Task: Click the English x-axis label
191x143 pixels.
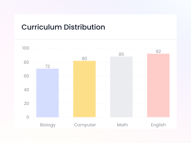Action: [158, 125]
